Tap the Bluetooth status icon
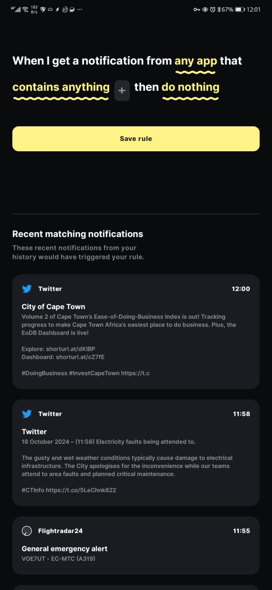The height and width of the screenshot is (590, 272). click(x=219, y=9)
